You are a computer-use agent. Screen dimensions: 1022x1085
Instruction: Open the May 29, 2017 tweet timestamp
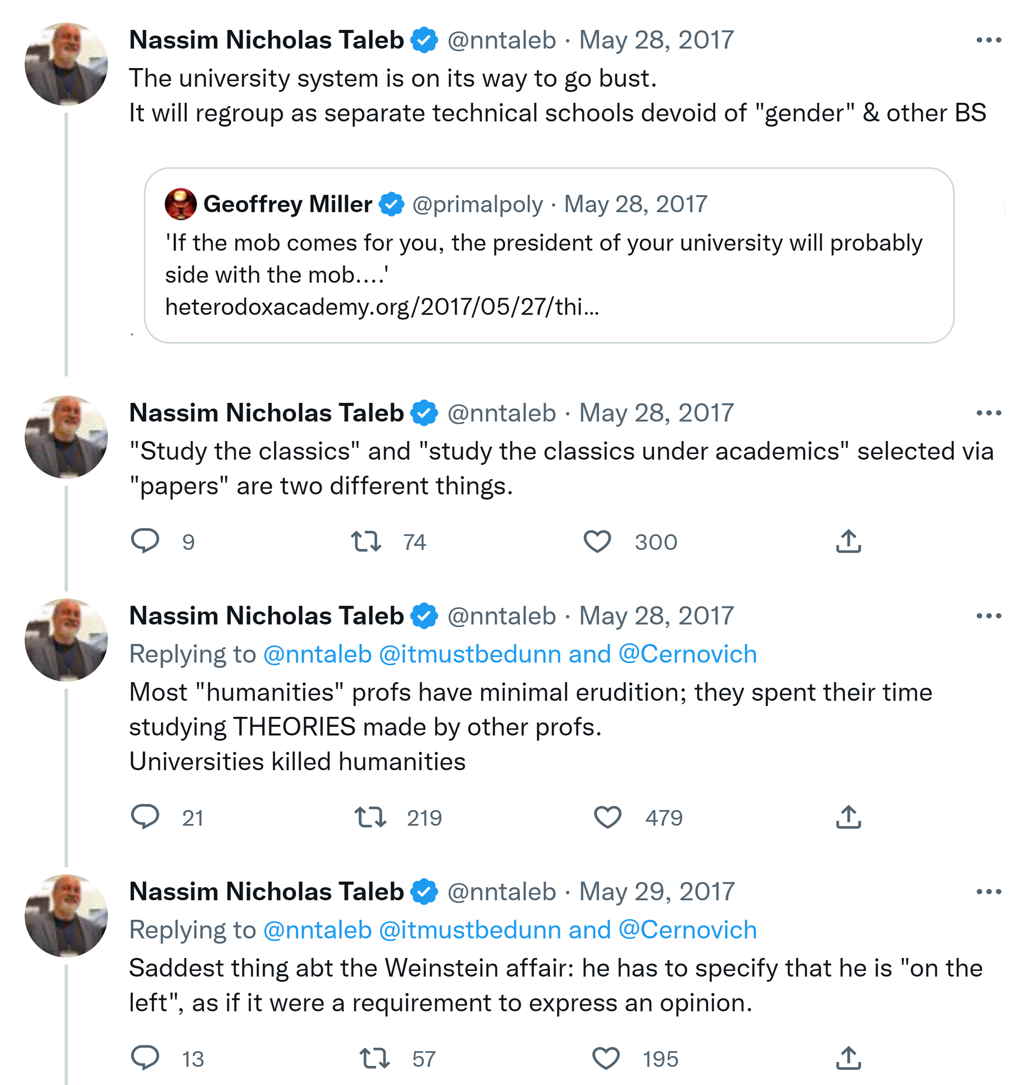(x=657, y=892)
